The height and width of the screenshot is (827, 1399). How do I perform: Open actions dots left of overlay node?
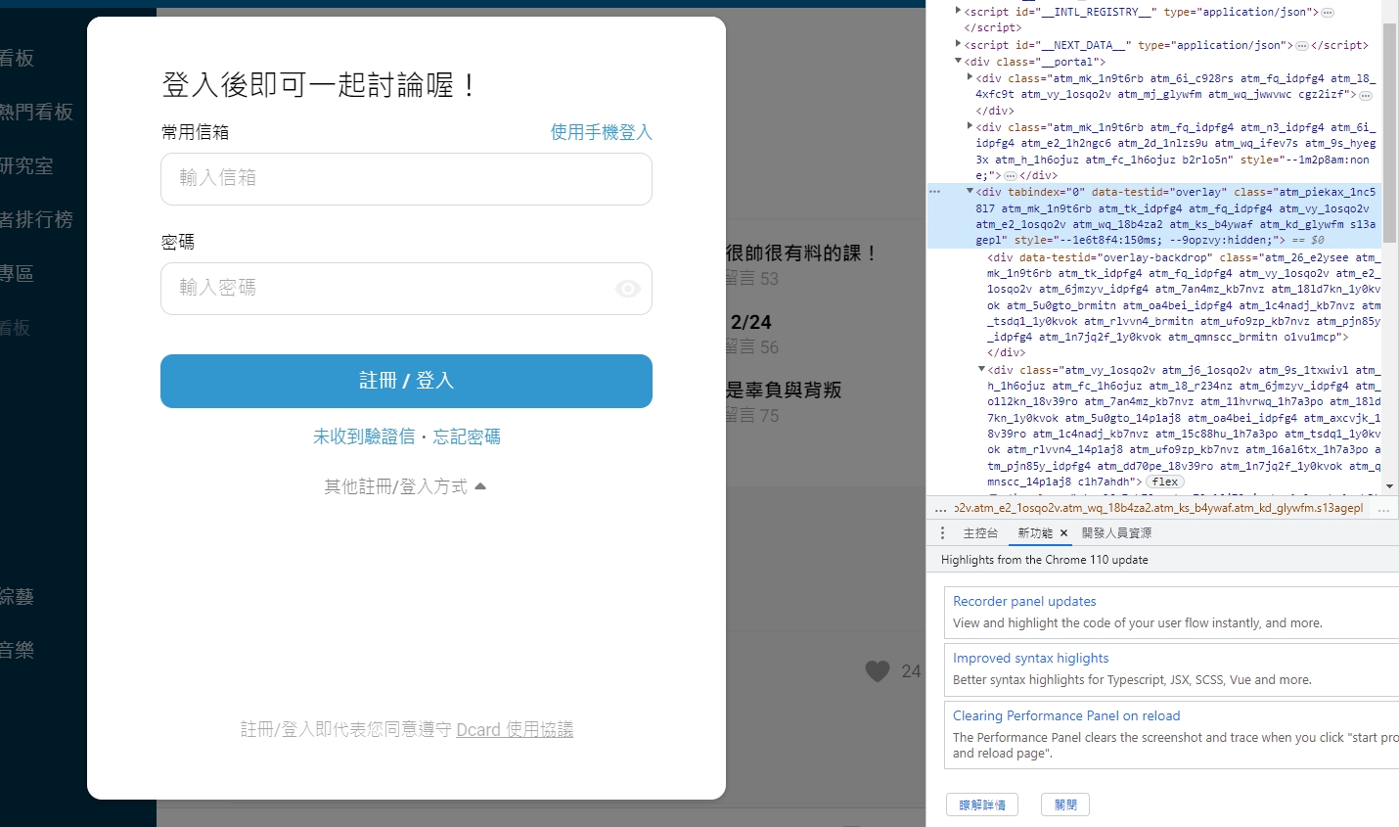935,192
